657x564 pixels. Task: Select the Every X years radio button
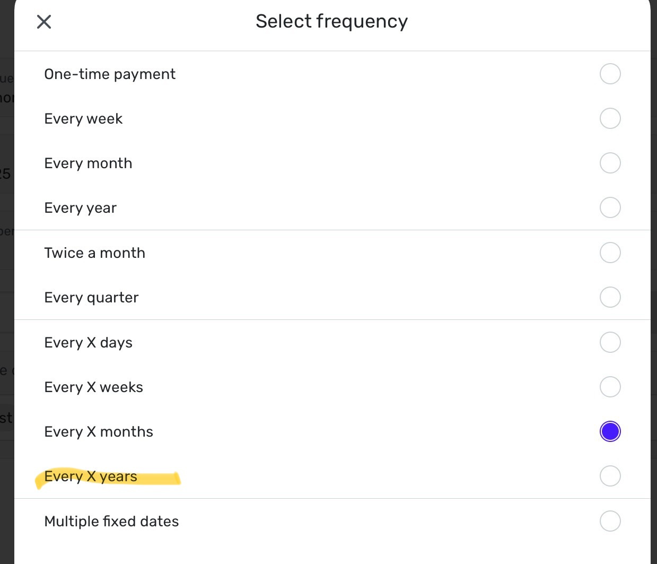click(x=610, y=476)
